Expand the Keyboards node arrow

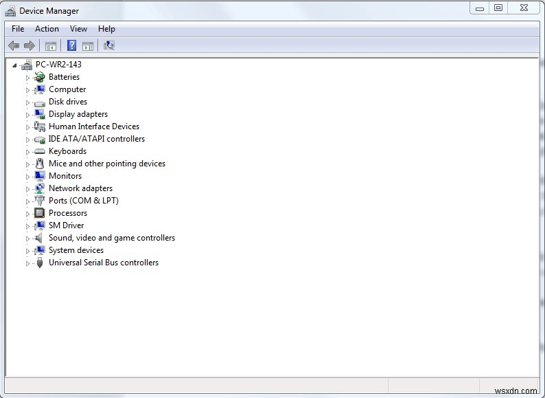click(28, 152)
